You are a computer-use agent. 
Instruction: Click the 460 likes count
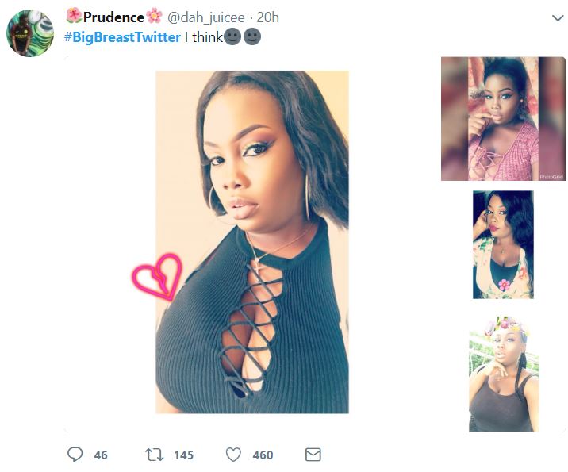[x=263, y=455]
